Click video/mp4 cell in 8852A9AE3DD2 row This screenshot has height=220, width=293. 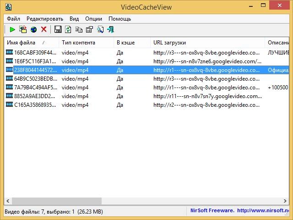coord(75,96)
